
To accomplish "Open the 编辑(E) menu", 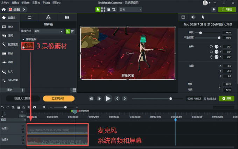I will (x=15, y=3).
